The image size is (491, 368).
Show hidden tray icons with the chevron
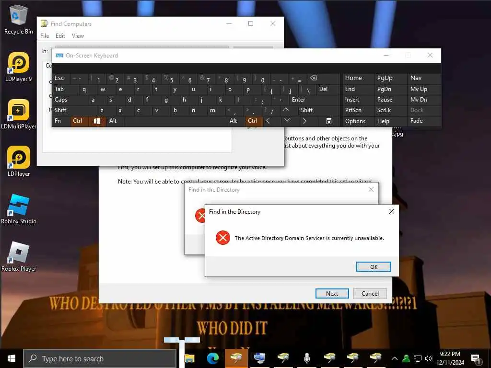tap(395, 358)
